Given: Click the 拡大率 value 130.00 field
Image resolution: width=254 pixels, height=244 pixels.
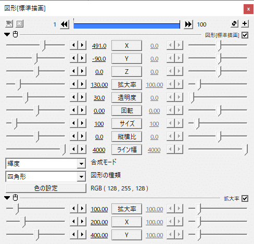Looking at the screenshot, I should click(99, 85).
